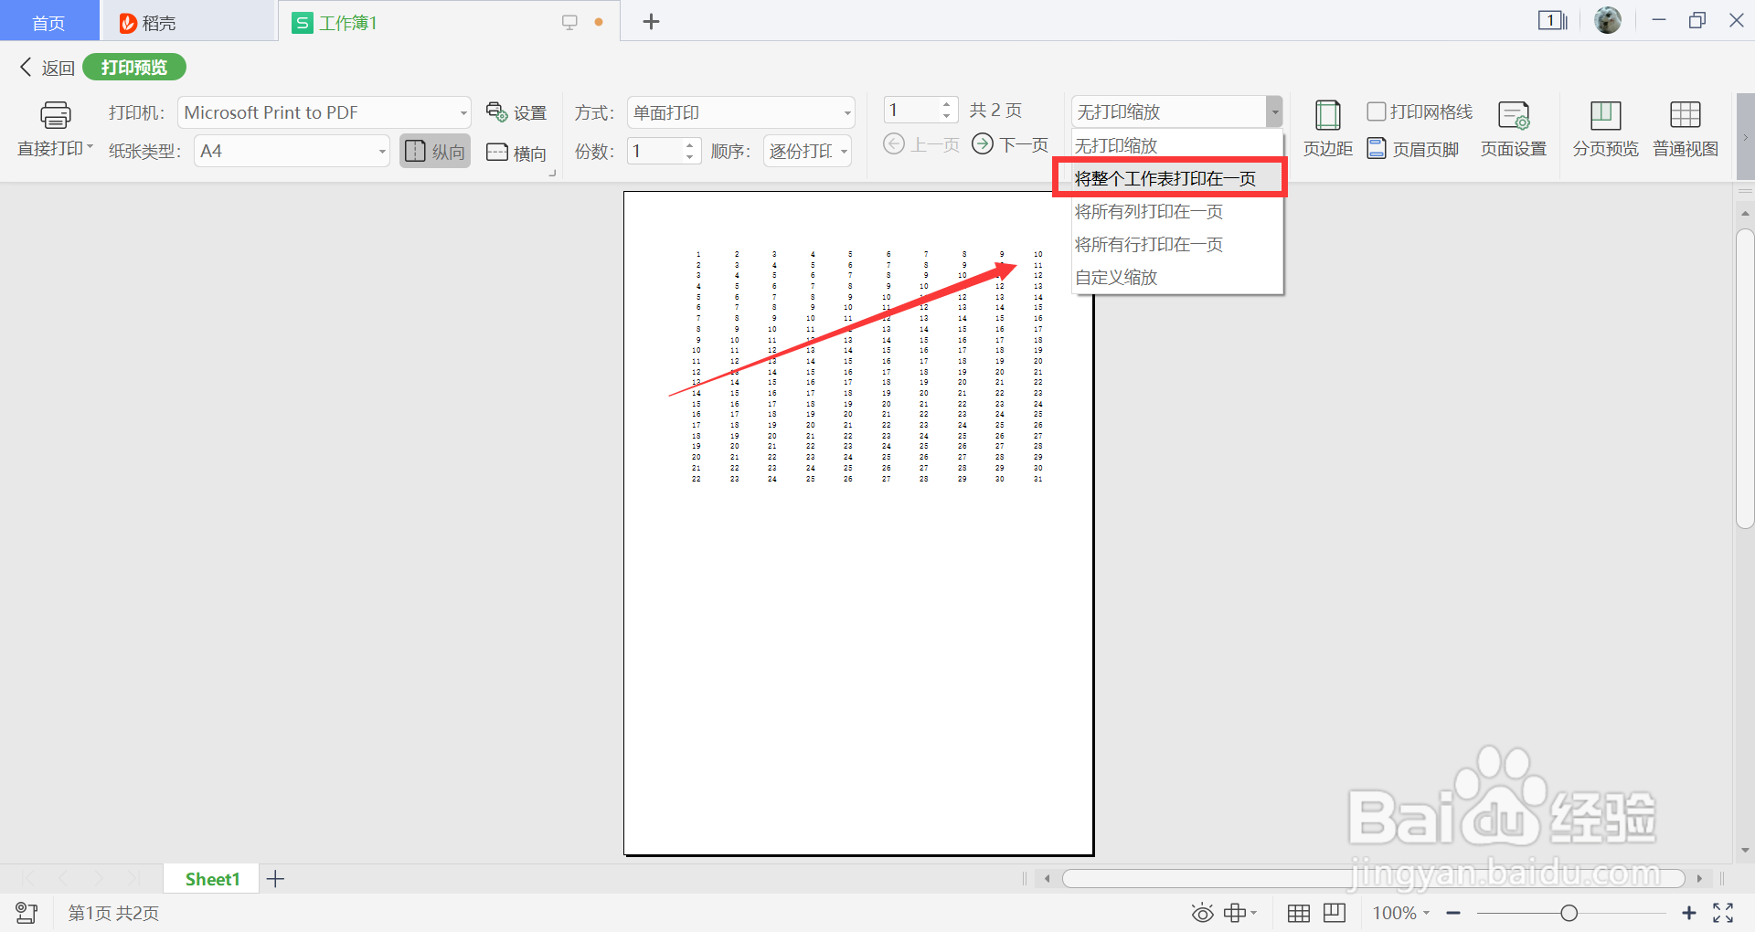Expand direct print options arrow

pyautogui.click(x=90, y=146)
